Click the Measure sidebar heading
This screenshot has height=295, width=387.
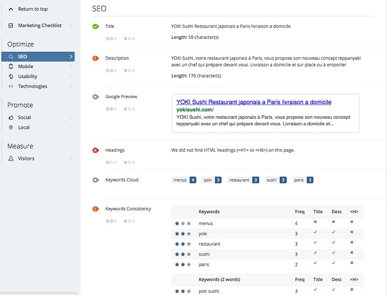point(21,146)
